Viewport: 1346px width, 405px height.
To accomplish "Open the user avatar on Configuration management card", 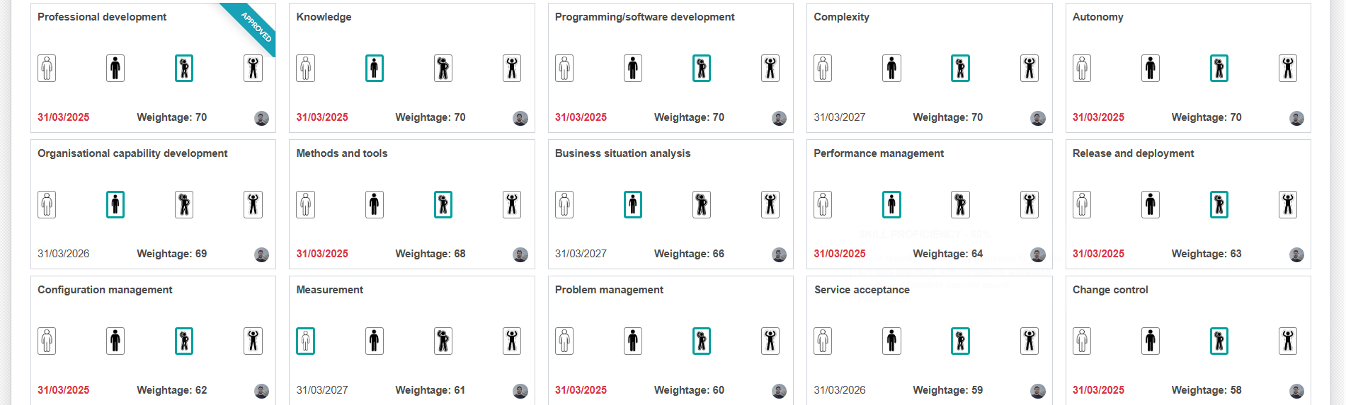I will [x=261, y=391].
